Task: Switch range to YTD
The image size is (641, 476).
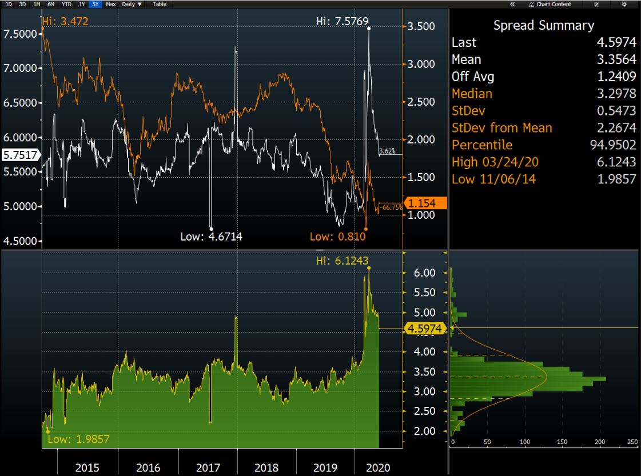Action: pos(66,4)
